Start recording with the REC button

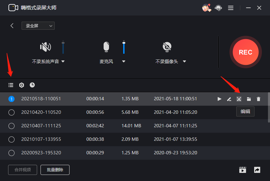pyautogui.click(x=246, y=52)
